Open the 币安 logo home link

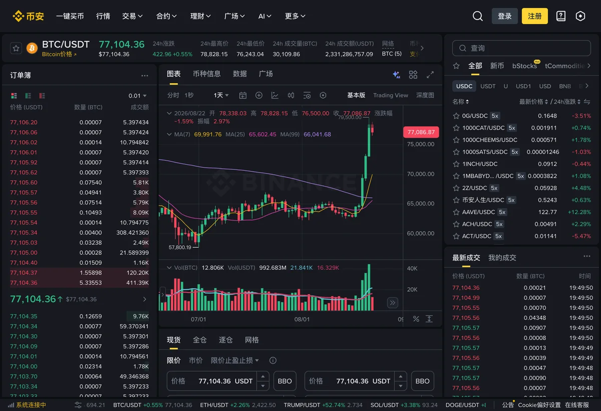point(29,16)
